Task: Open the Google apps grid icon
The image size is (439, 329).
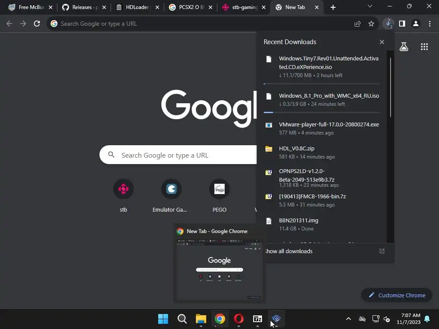Action: point(424,47)
